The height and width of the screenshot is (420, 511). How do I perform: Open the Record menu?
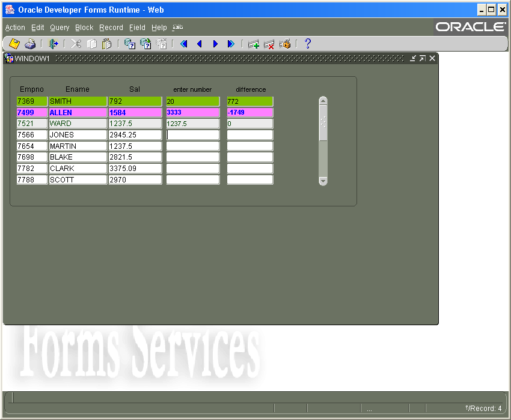click(111, 28)
